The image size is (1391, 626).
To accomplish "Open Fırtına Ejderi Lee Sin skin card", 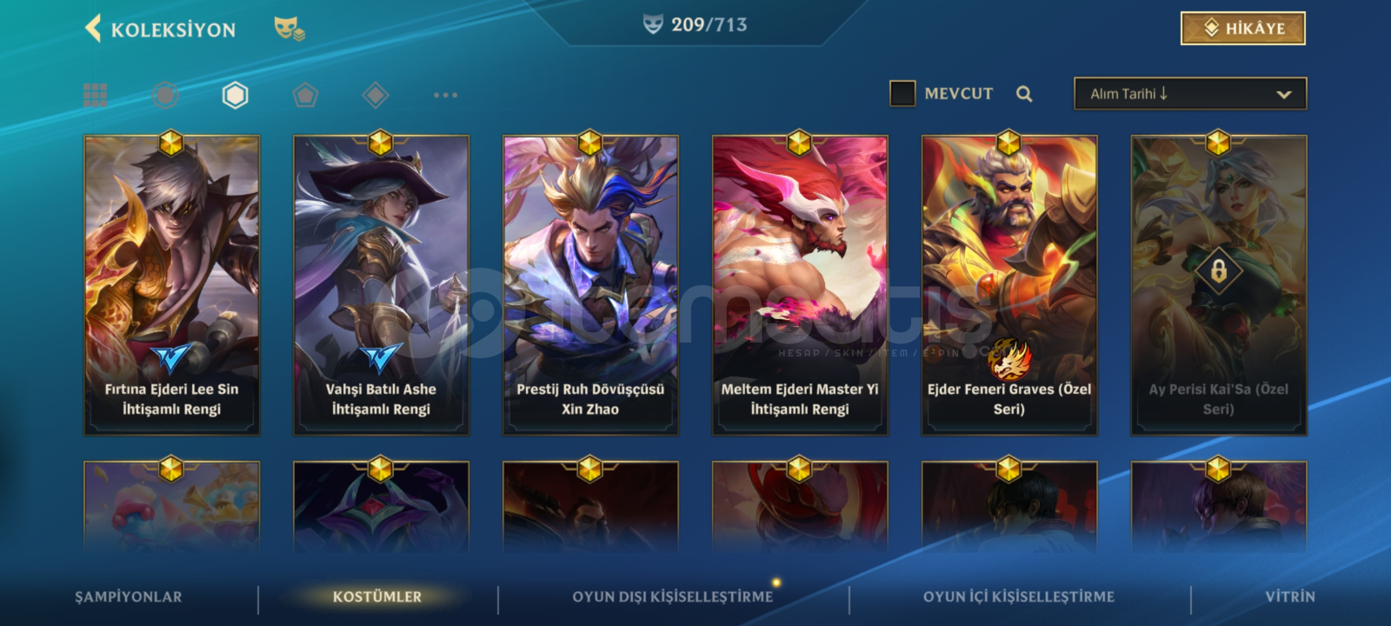I will click(172, 285).
